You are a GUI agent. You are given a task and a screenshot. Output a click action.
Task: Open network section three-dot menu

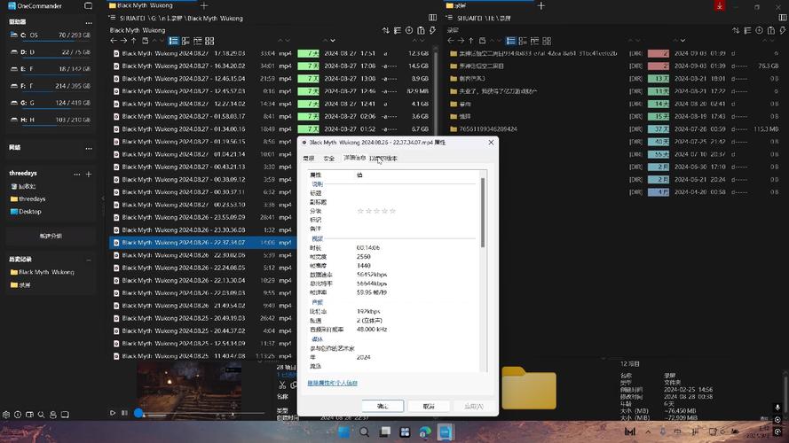pos(89,148)
